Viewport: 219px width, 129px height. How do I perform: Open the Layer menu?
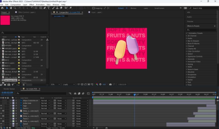[x=25, y=5]
